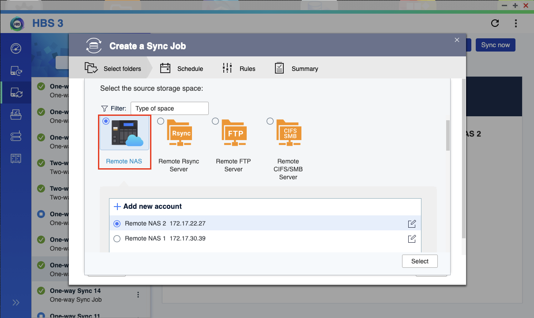Select the Remote NAS radio button
Viewport: 534px width, 318px height.
click(105, 121)
